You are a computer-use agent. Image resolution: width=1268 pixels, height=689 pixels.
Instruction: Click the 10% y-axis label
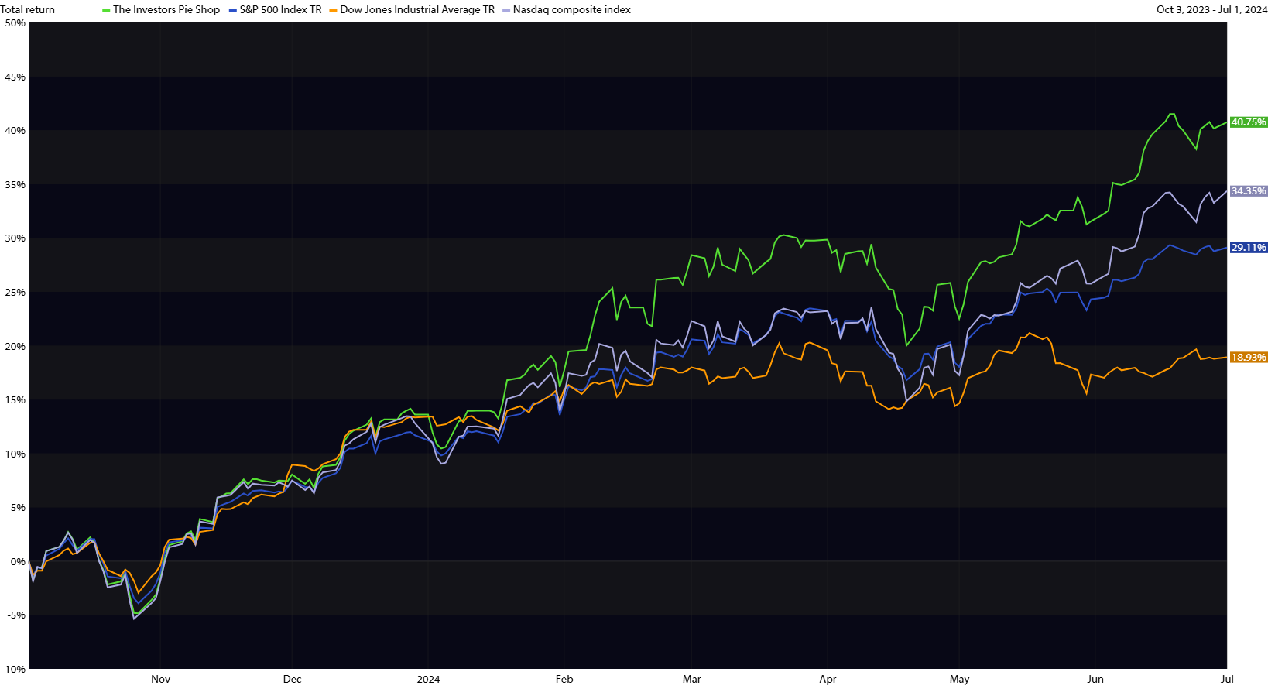coord(15,454)
